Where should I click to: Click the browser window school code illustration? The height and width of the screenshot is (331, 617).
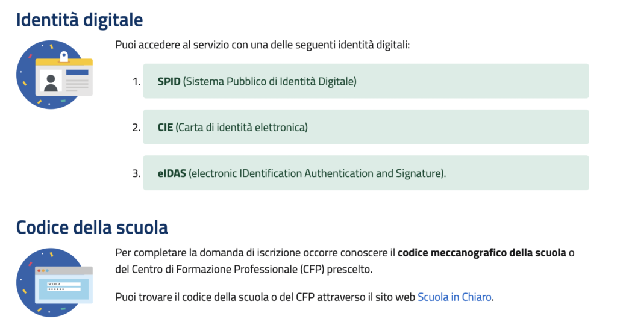pos(55,282)
